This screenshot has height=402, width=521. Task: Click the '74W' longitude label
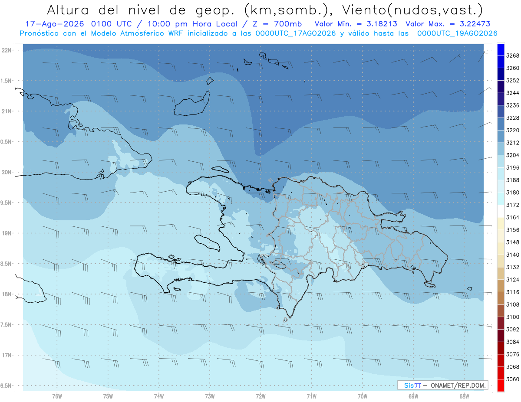click(158, 396)
